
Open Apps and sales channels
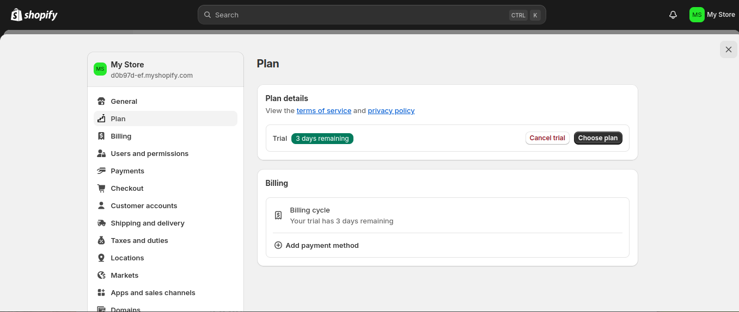click(x=152, y=292)
